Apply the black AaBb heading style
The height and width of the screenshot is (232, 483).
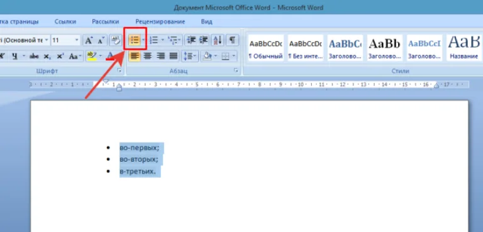(x=385, y=48)
